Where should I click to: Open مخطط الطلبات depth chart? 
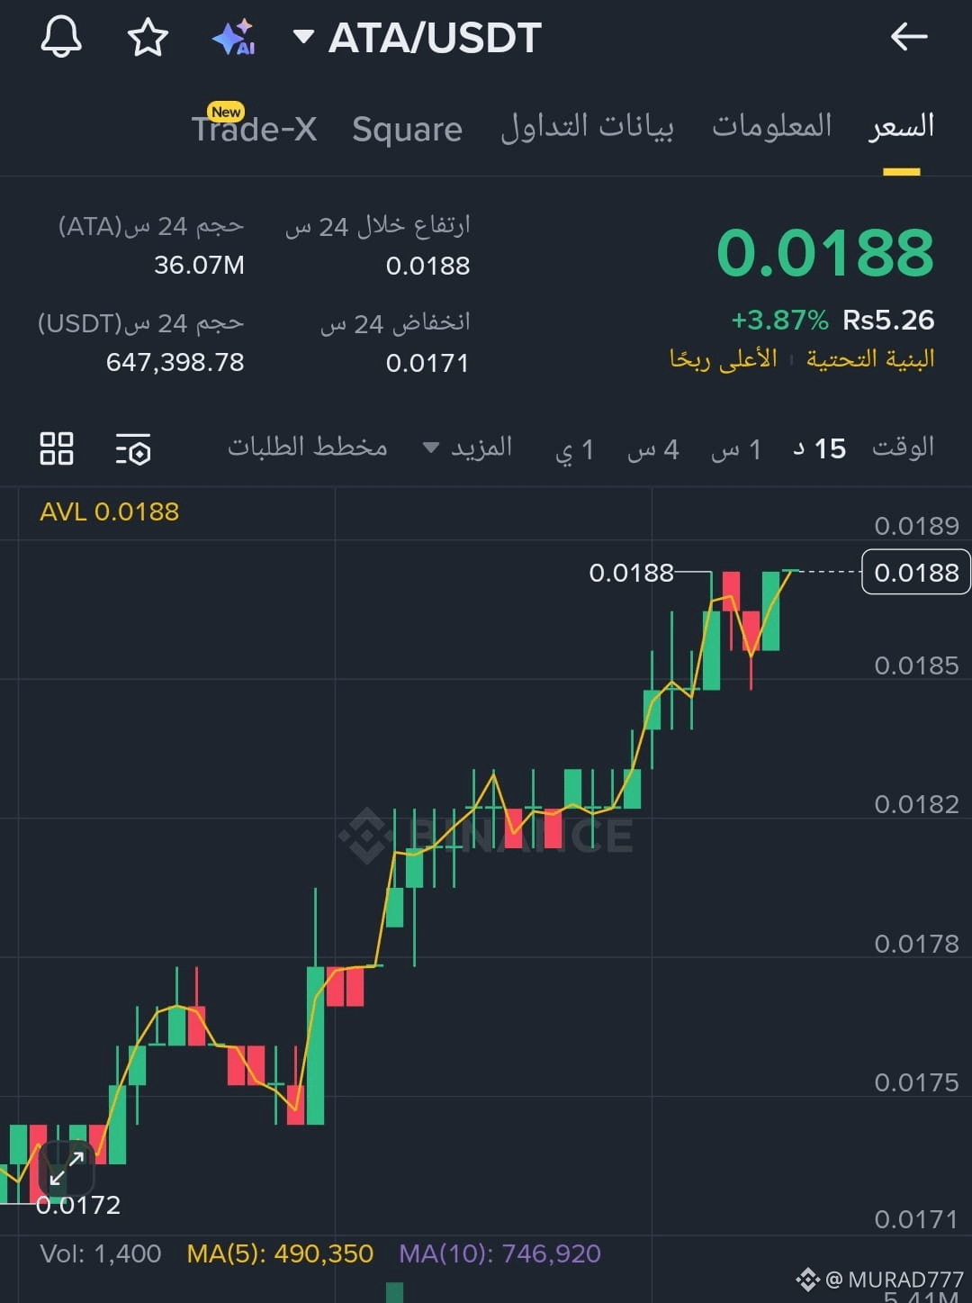[307, 447]
